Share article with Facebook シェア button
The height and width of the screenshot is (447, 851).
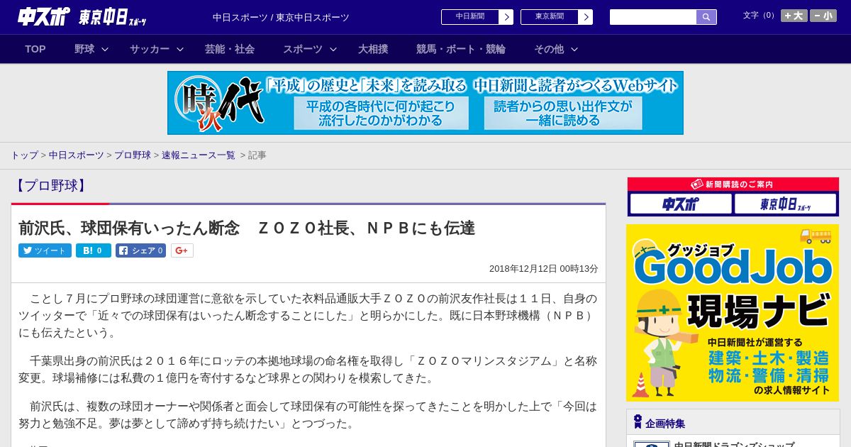(x=140, y=250)
